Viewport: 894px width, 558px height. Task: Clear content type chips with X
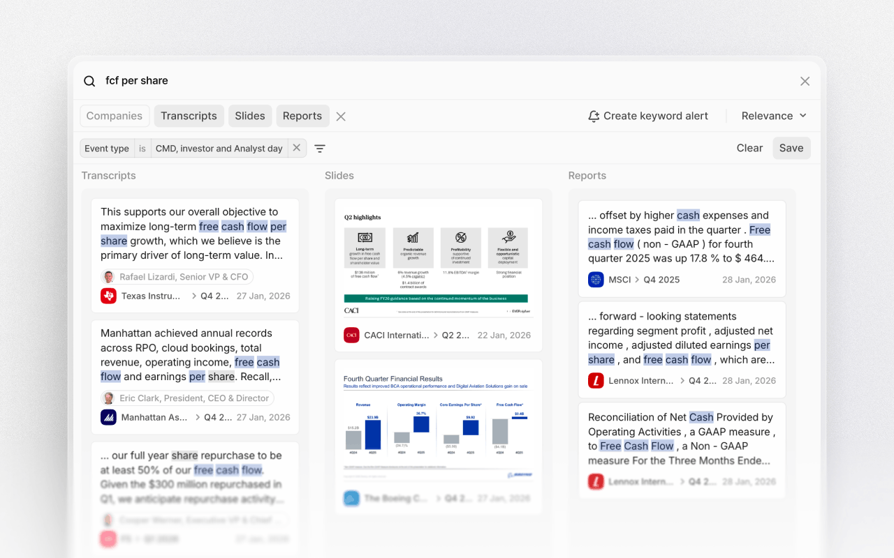341,116
